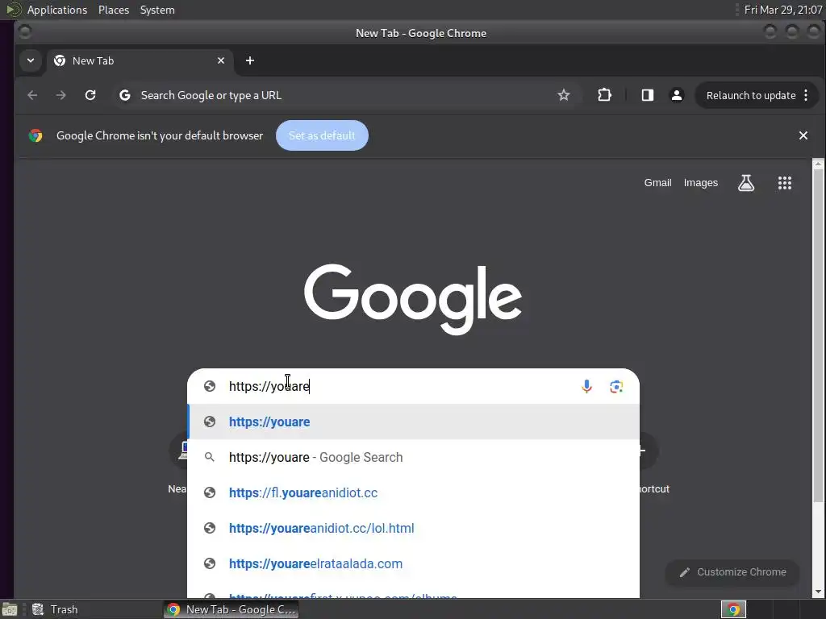The height and width of the screenshot is (619, 826).
Task: Expand the tab search dropdown
Action: [31, 60]
